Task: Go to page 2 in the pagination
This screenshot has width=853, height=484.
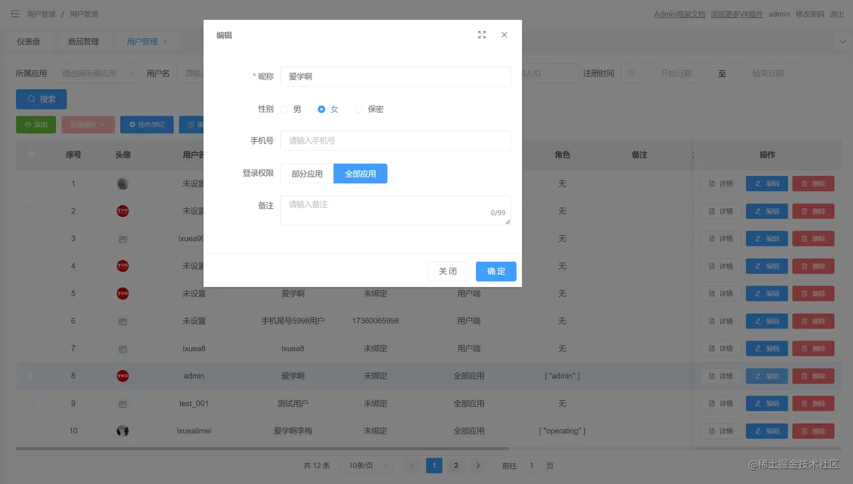Action: pos(456,466)
